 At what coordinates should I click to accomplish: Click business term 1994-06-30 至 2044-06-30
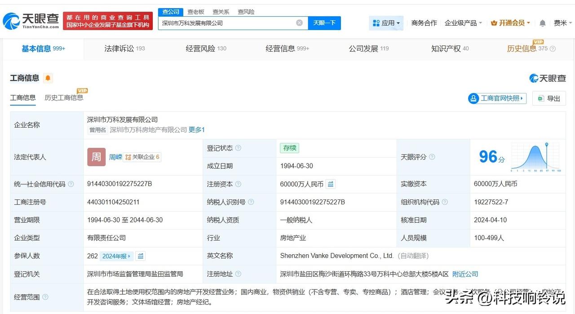click(x=125, y=220)
